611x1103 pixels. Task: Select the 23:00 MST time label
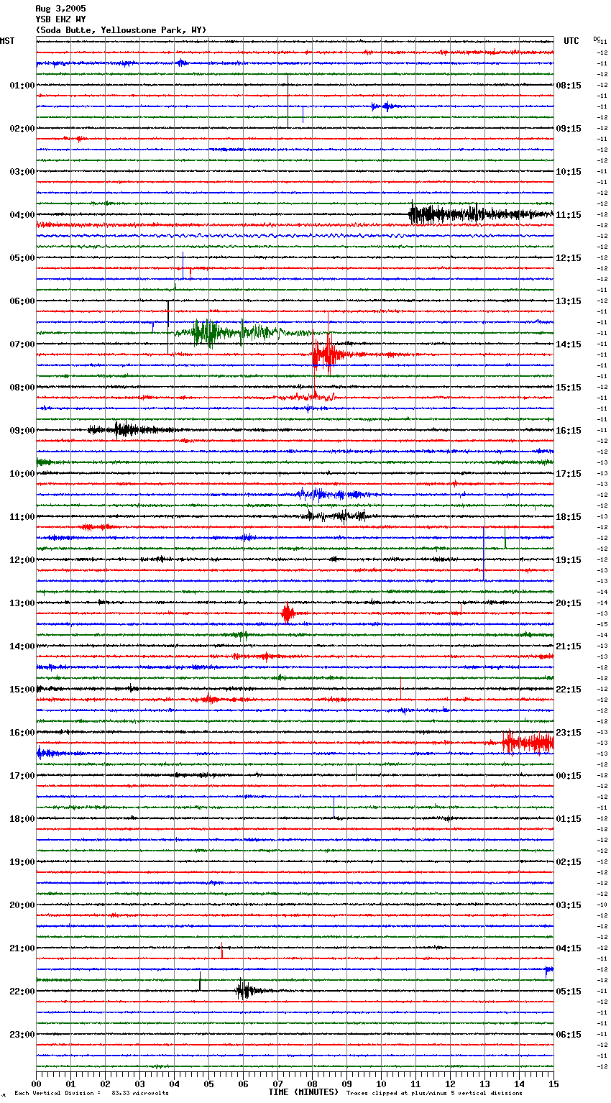coord(22,1035)
